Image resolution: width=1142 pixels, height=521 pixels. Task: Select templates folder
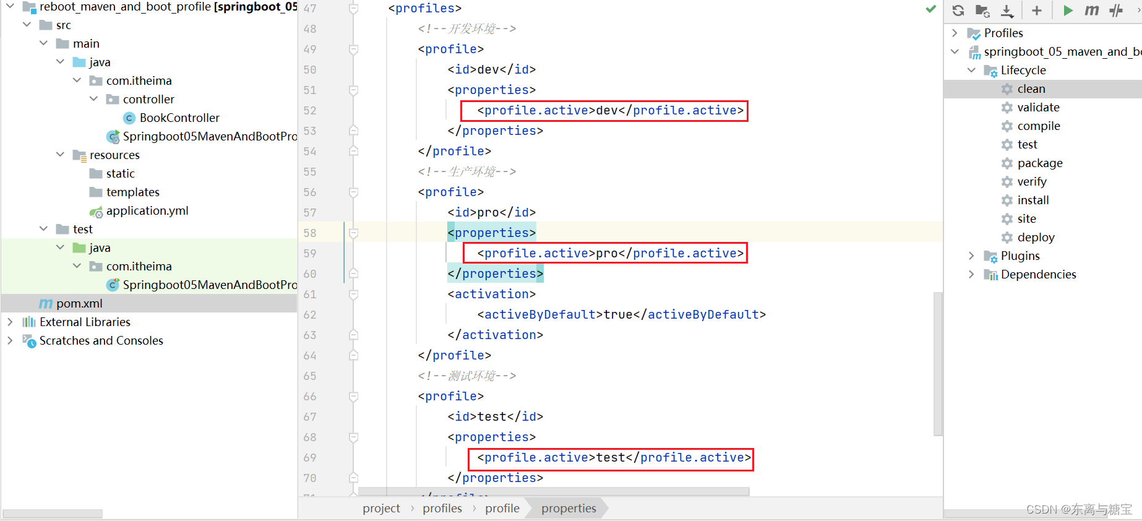133,192
